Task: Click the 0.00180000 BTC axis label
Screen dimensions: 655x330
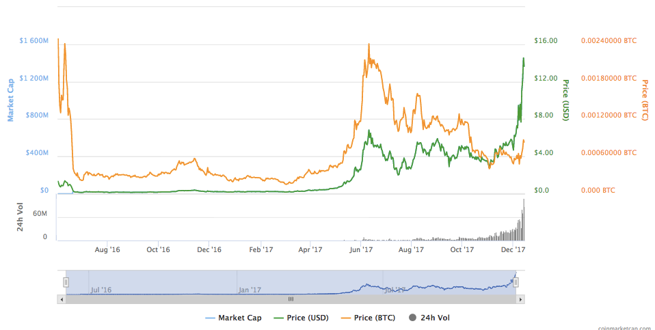Action: click(609, 79)
